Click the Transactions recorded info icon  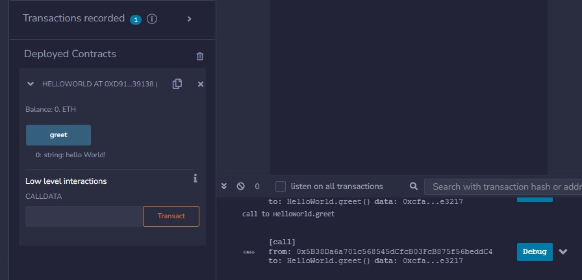pos(152,19)
